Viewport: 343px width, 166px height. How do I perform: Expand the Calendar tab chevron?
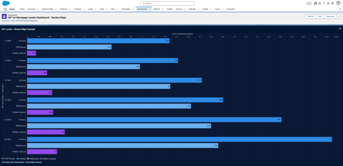[198, 9]
